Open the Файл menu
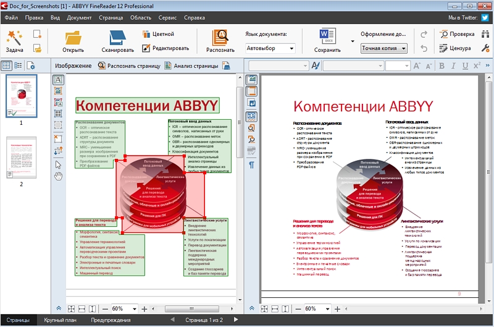The width and height of the screenshot is (494, 327). [x=11, y=18]
